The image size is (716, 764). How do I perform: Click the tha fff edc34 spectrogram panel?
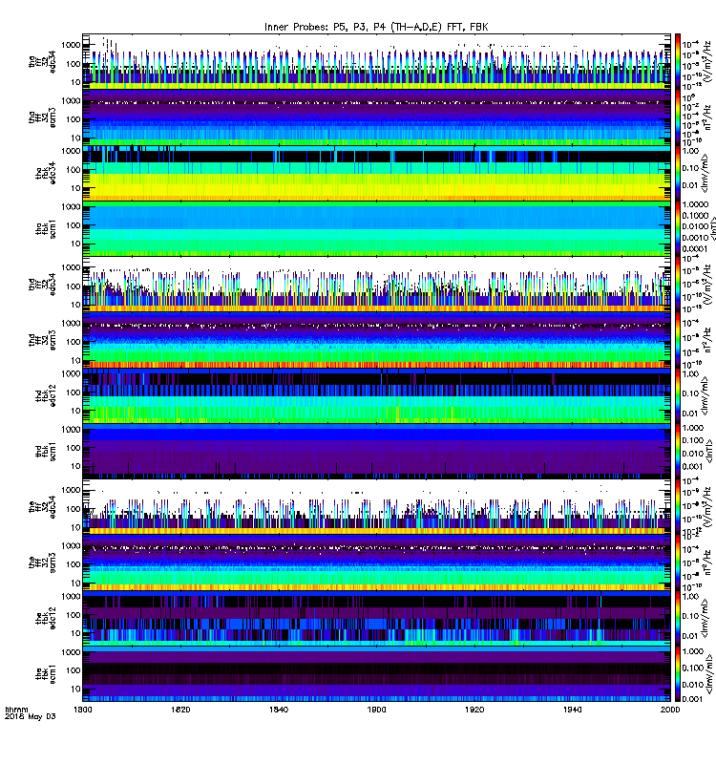376,62
